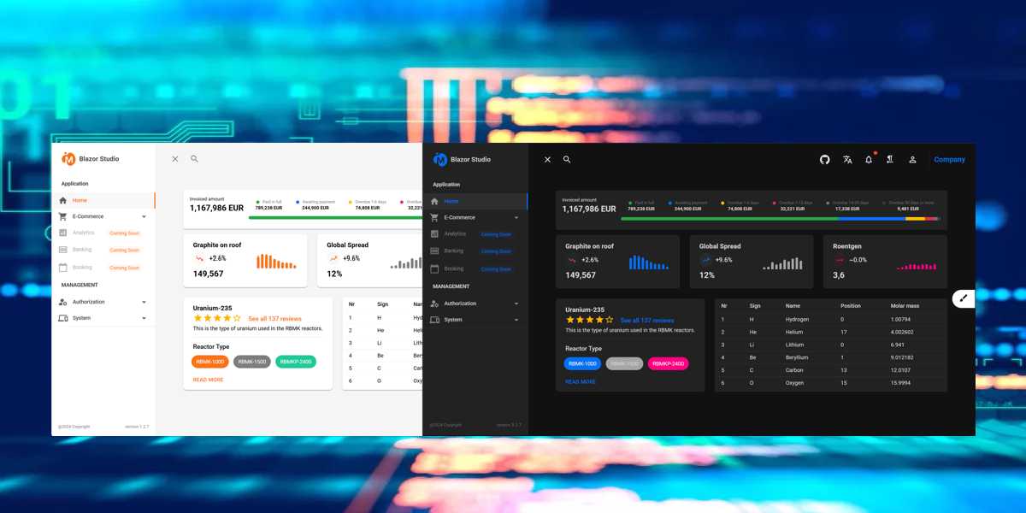Expand the E-Commerce menu in dark sidebar
The height and width of the screenshot is (513, 1026).
click(475, 218)
